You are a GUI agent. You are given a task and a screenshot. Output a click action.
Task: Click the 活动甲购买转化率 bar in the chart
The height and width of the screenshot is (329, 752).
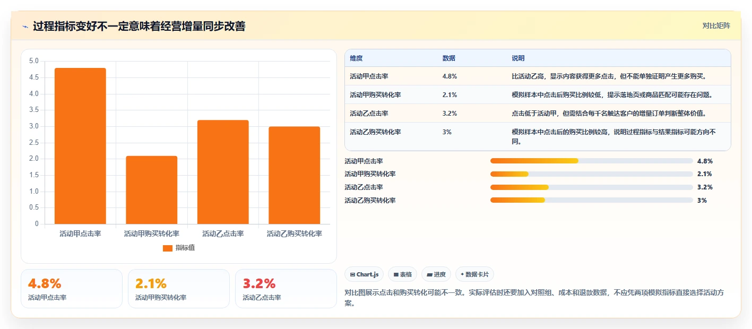[x=151, y=190]
